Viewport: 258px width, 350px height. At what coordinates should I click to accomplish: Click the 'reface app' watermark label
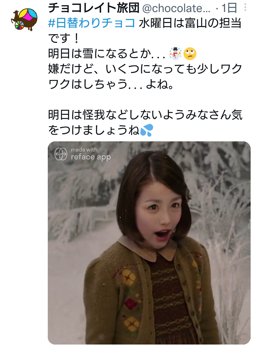point(91,157)
